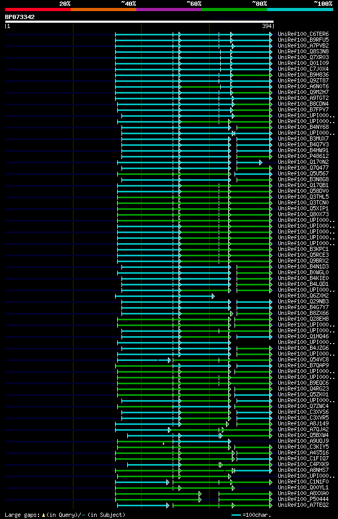Choose the UniRef100_Q7XR03 entry
The height and width of the screenshot is (519, 338).
click(x=303, y=57)
